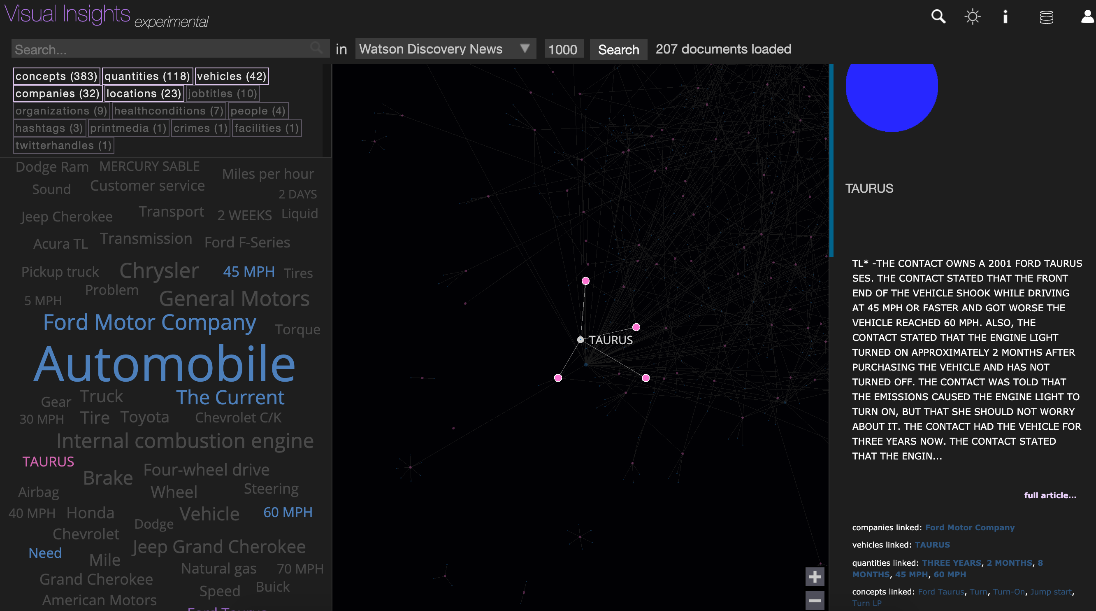1096x611 pixels.
Task: Click the magnifier inside the search field
Action: click(x=316, y=48)
